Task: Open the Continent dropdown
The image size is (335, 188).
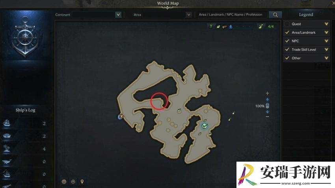Action: (118, 15)
